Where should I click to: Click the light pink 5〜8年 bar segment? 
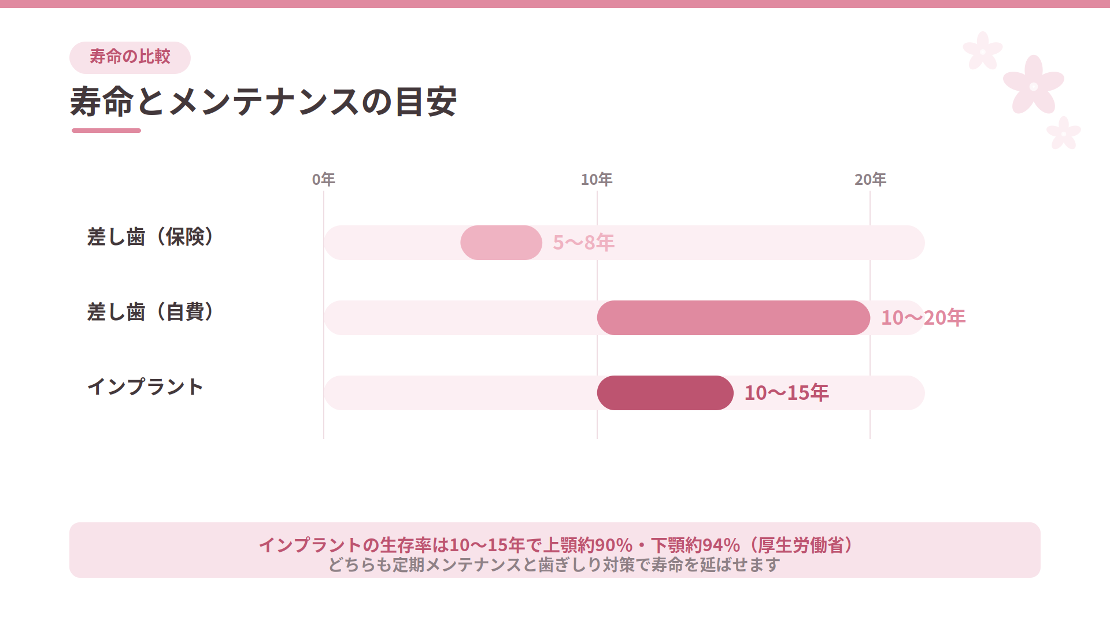501,243
